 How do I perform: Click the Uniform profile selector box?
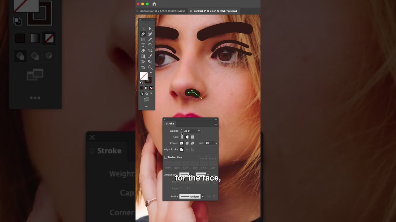[190, 196]
